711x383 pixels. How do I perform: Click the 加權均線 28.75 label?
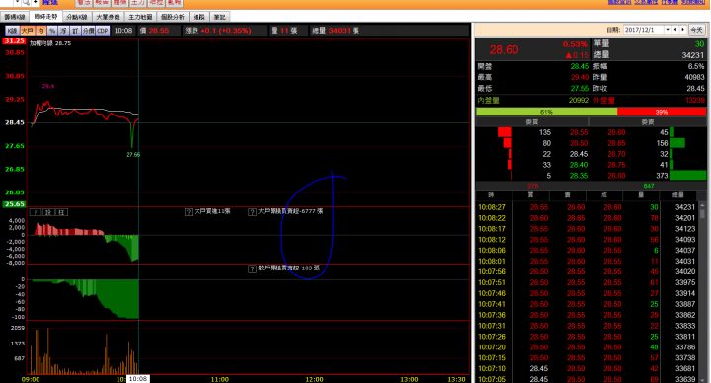50,43
